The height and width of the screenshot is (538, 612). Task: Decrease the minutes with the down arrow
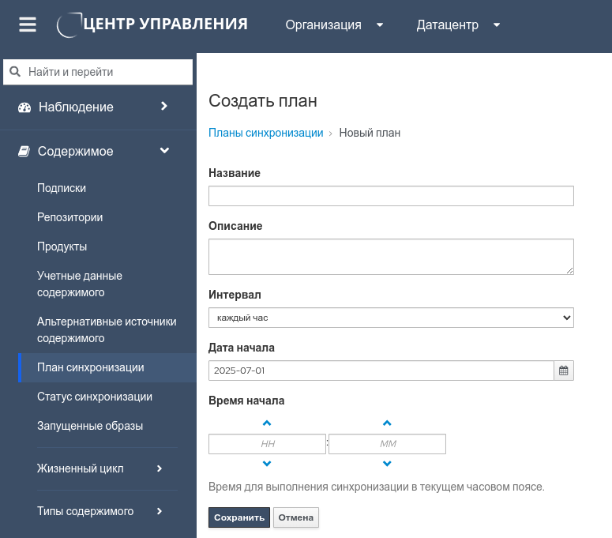coord(387,464)
